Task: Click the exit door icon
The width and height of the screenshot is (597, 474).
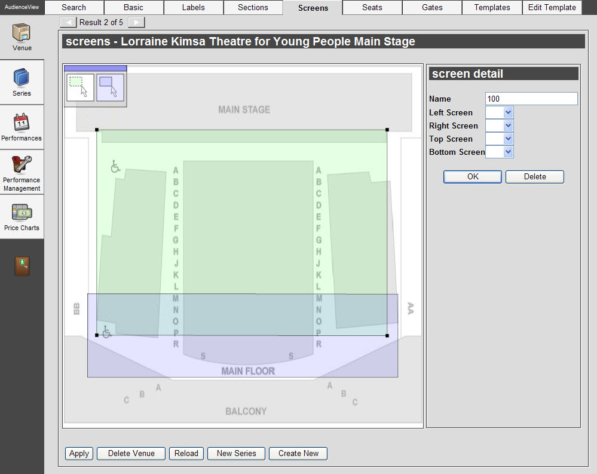Action: (22, 266)
